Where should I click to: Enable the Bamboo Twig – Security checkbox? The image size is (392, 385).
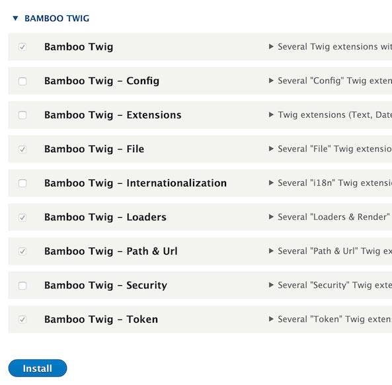point(22,285)
